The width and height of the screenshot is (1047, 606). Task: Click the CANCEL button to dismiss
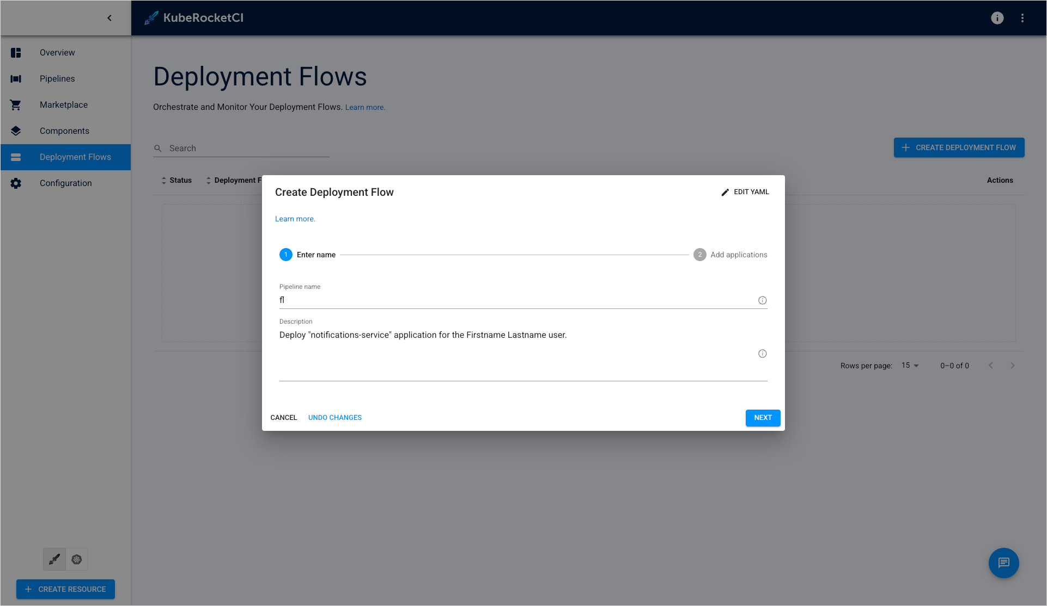pyautogui.click(x=284, y=417)
